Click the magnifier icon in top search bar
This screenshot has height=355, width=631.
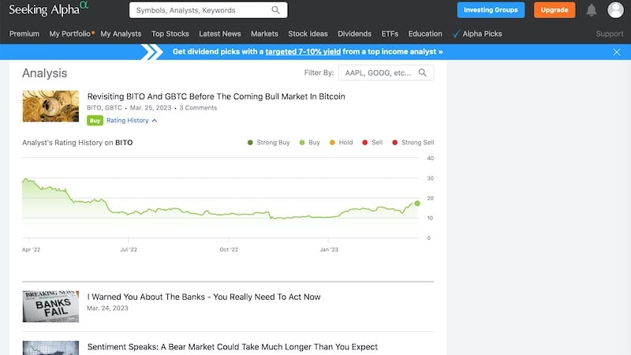pyautogui.click(x=275, y=10)
